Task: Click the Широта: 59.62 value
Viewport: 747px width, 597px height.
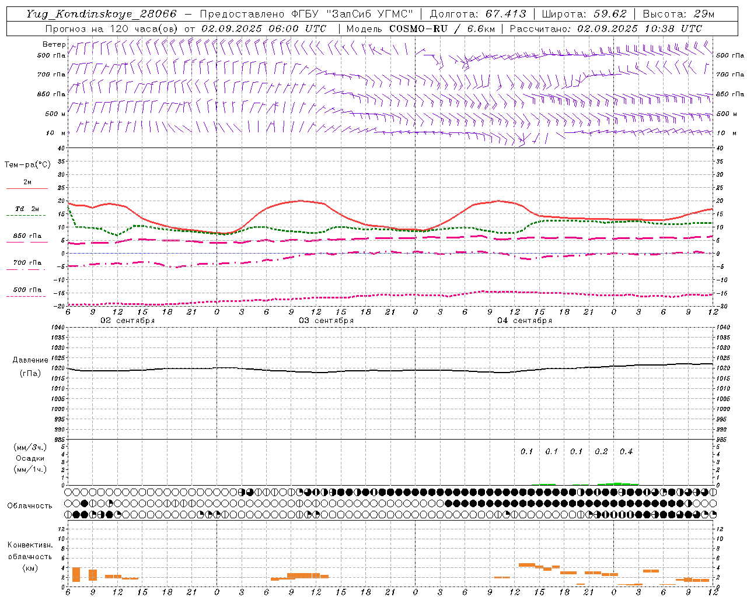Action: pyautogui.click(x=584, y=14)
